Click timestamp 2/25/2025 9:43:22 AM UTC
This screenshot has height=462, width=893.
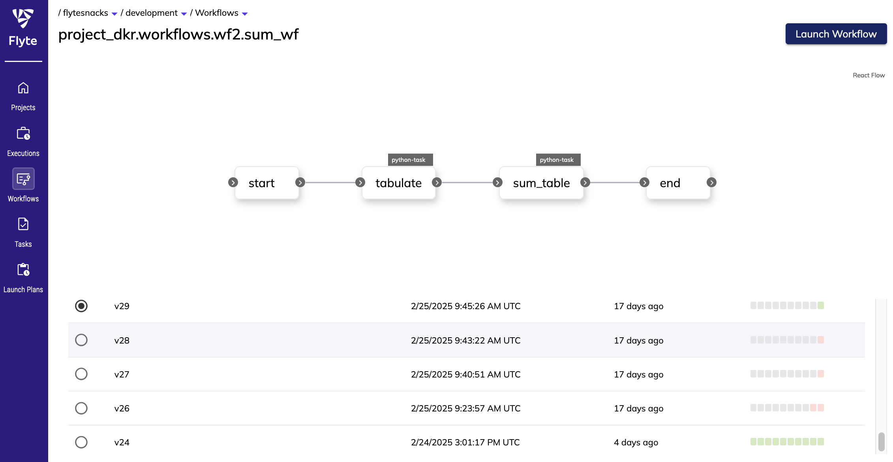(465, 340)
